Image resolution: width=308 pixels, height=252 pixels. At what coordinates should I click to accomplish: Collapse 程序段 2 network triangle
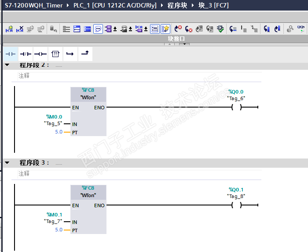point(7,65)
